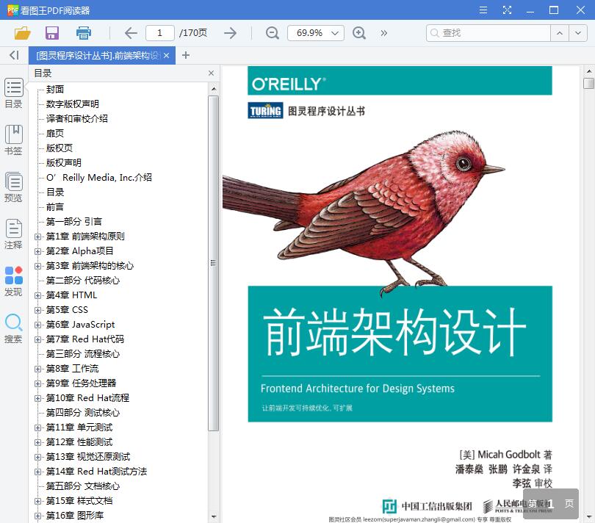Screen dimensions: 595x523
Task: Expand 第2章 Alpha项目 node
Action: (x=37, y=251)
